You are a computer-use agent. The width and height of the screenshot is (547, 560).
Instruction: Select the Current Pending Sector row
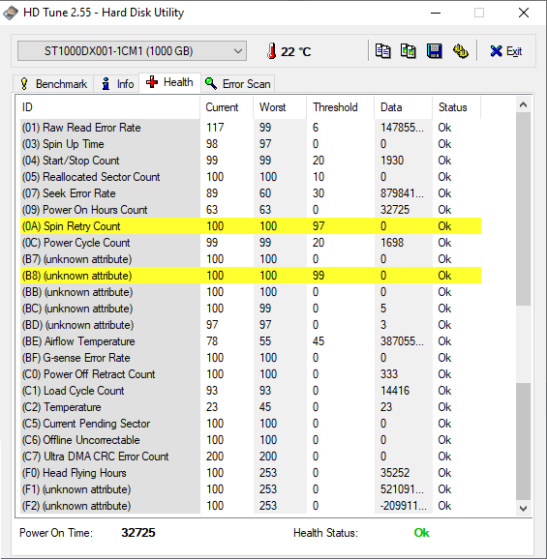[x=251, y=424]
